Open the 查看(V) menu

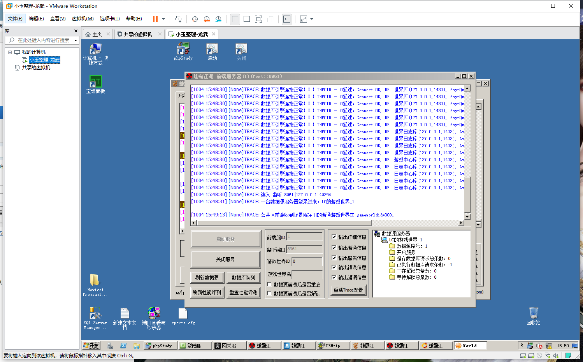coord(58,19)
